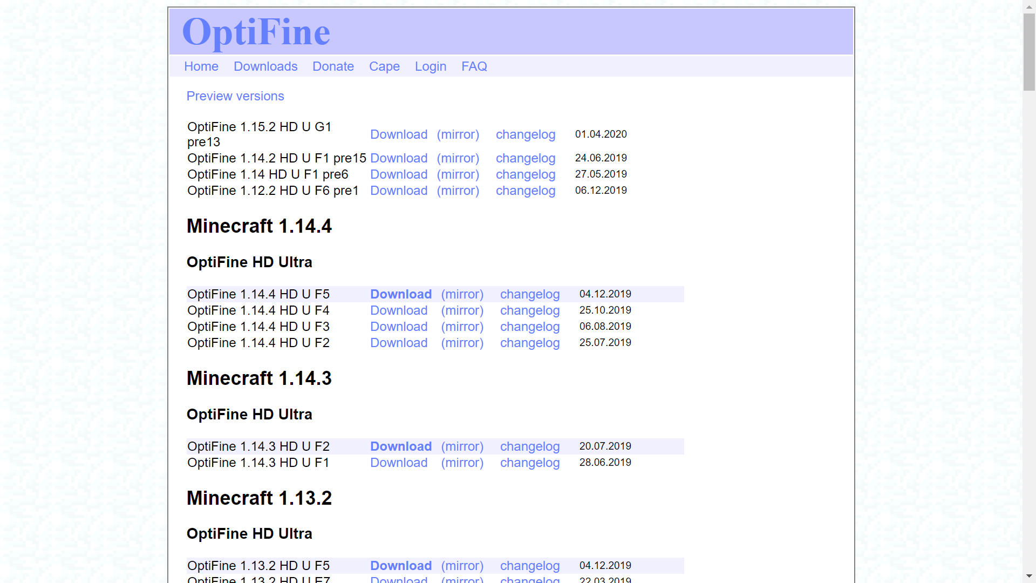
Task: Download OptiFine 1.14.4 HD U F2
Action: point(399,343)
